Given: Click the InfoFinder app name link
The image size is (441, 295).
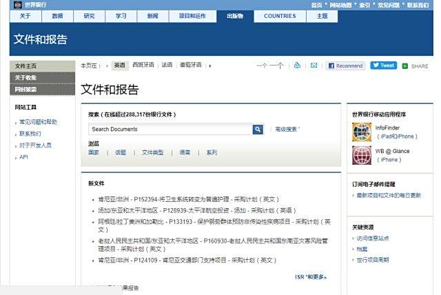Looking at the screenshot, I should tap(387, 128).
